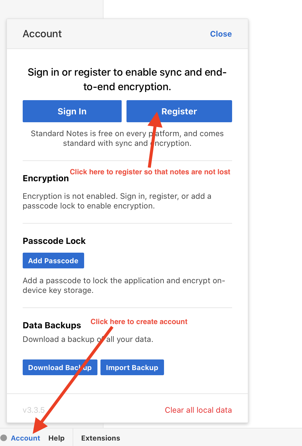The height and width of the screenshot is (446, 302).
Task: Click the Account panel title
Action: click(42, 34)
